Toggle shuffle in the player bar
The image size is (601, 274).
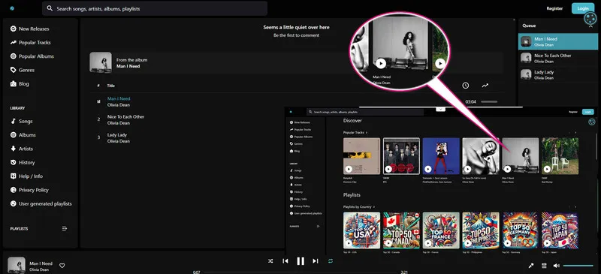click(270, 261)
